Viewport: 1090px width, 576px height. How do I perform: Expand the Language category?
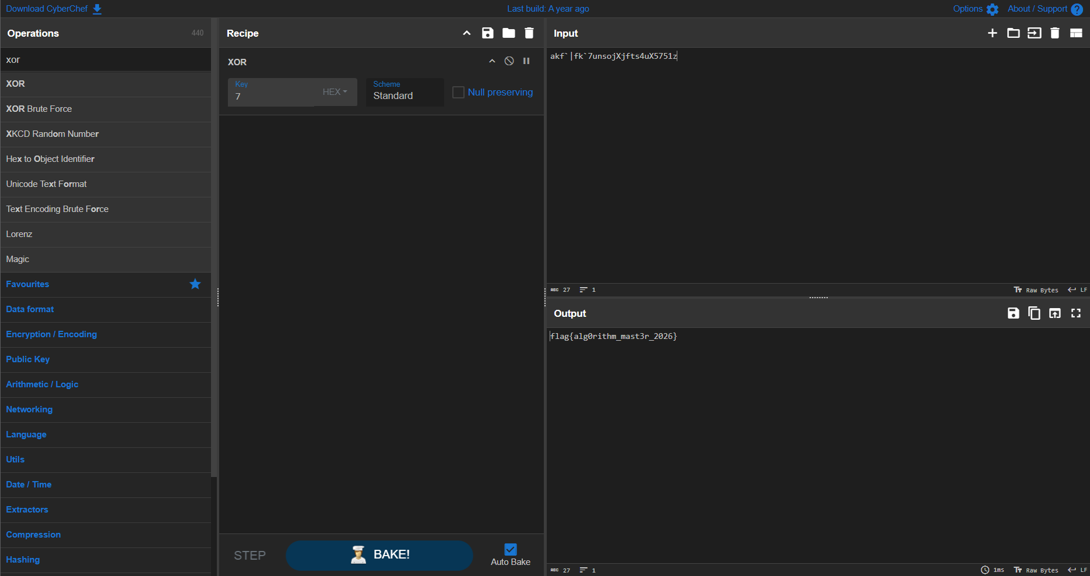106,434
